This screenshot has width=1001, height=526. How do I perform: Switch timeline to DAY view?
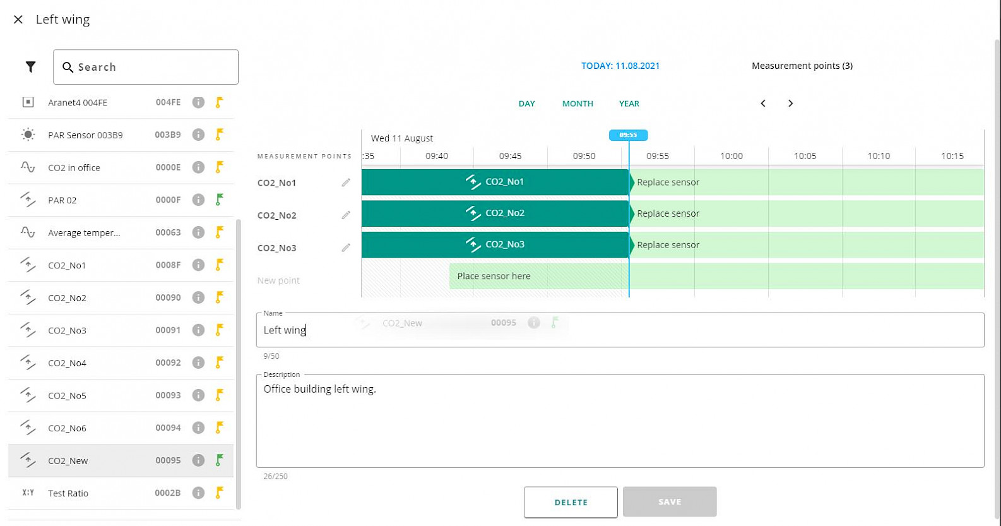[x=526, y=104]
